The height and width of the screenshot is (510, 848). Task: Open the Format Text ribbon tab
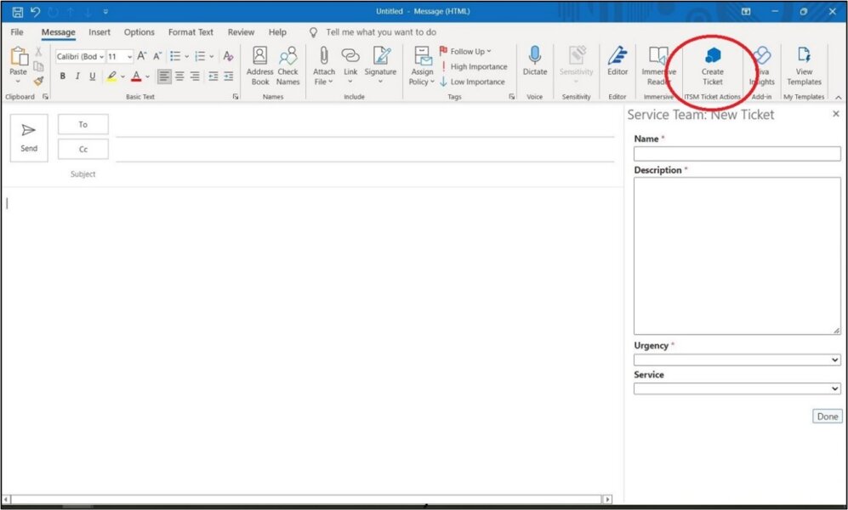point(190,32)
